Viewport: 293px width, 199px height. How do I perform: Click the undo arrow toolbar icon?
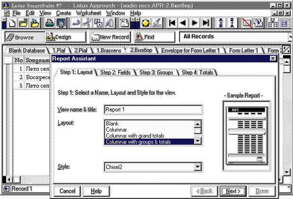click(76, 23)
